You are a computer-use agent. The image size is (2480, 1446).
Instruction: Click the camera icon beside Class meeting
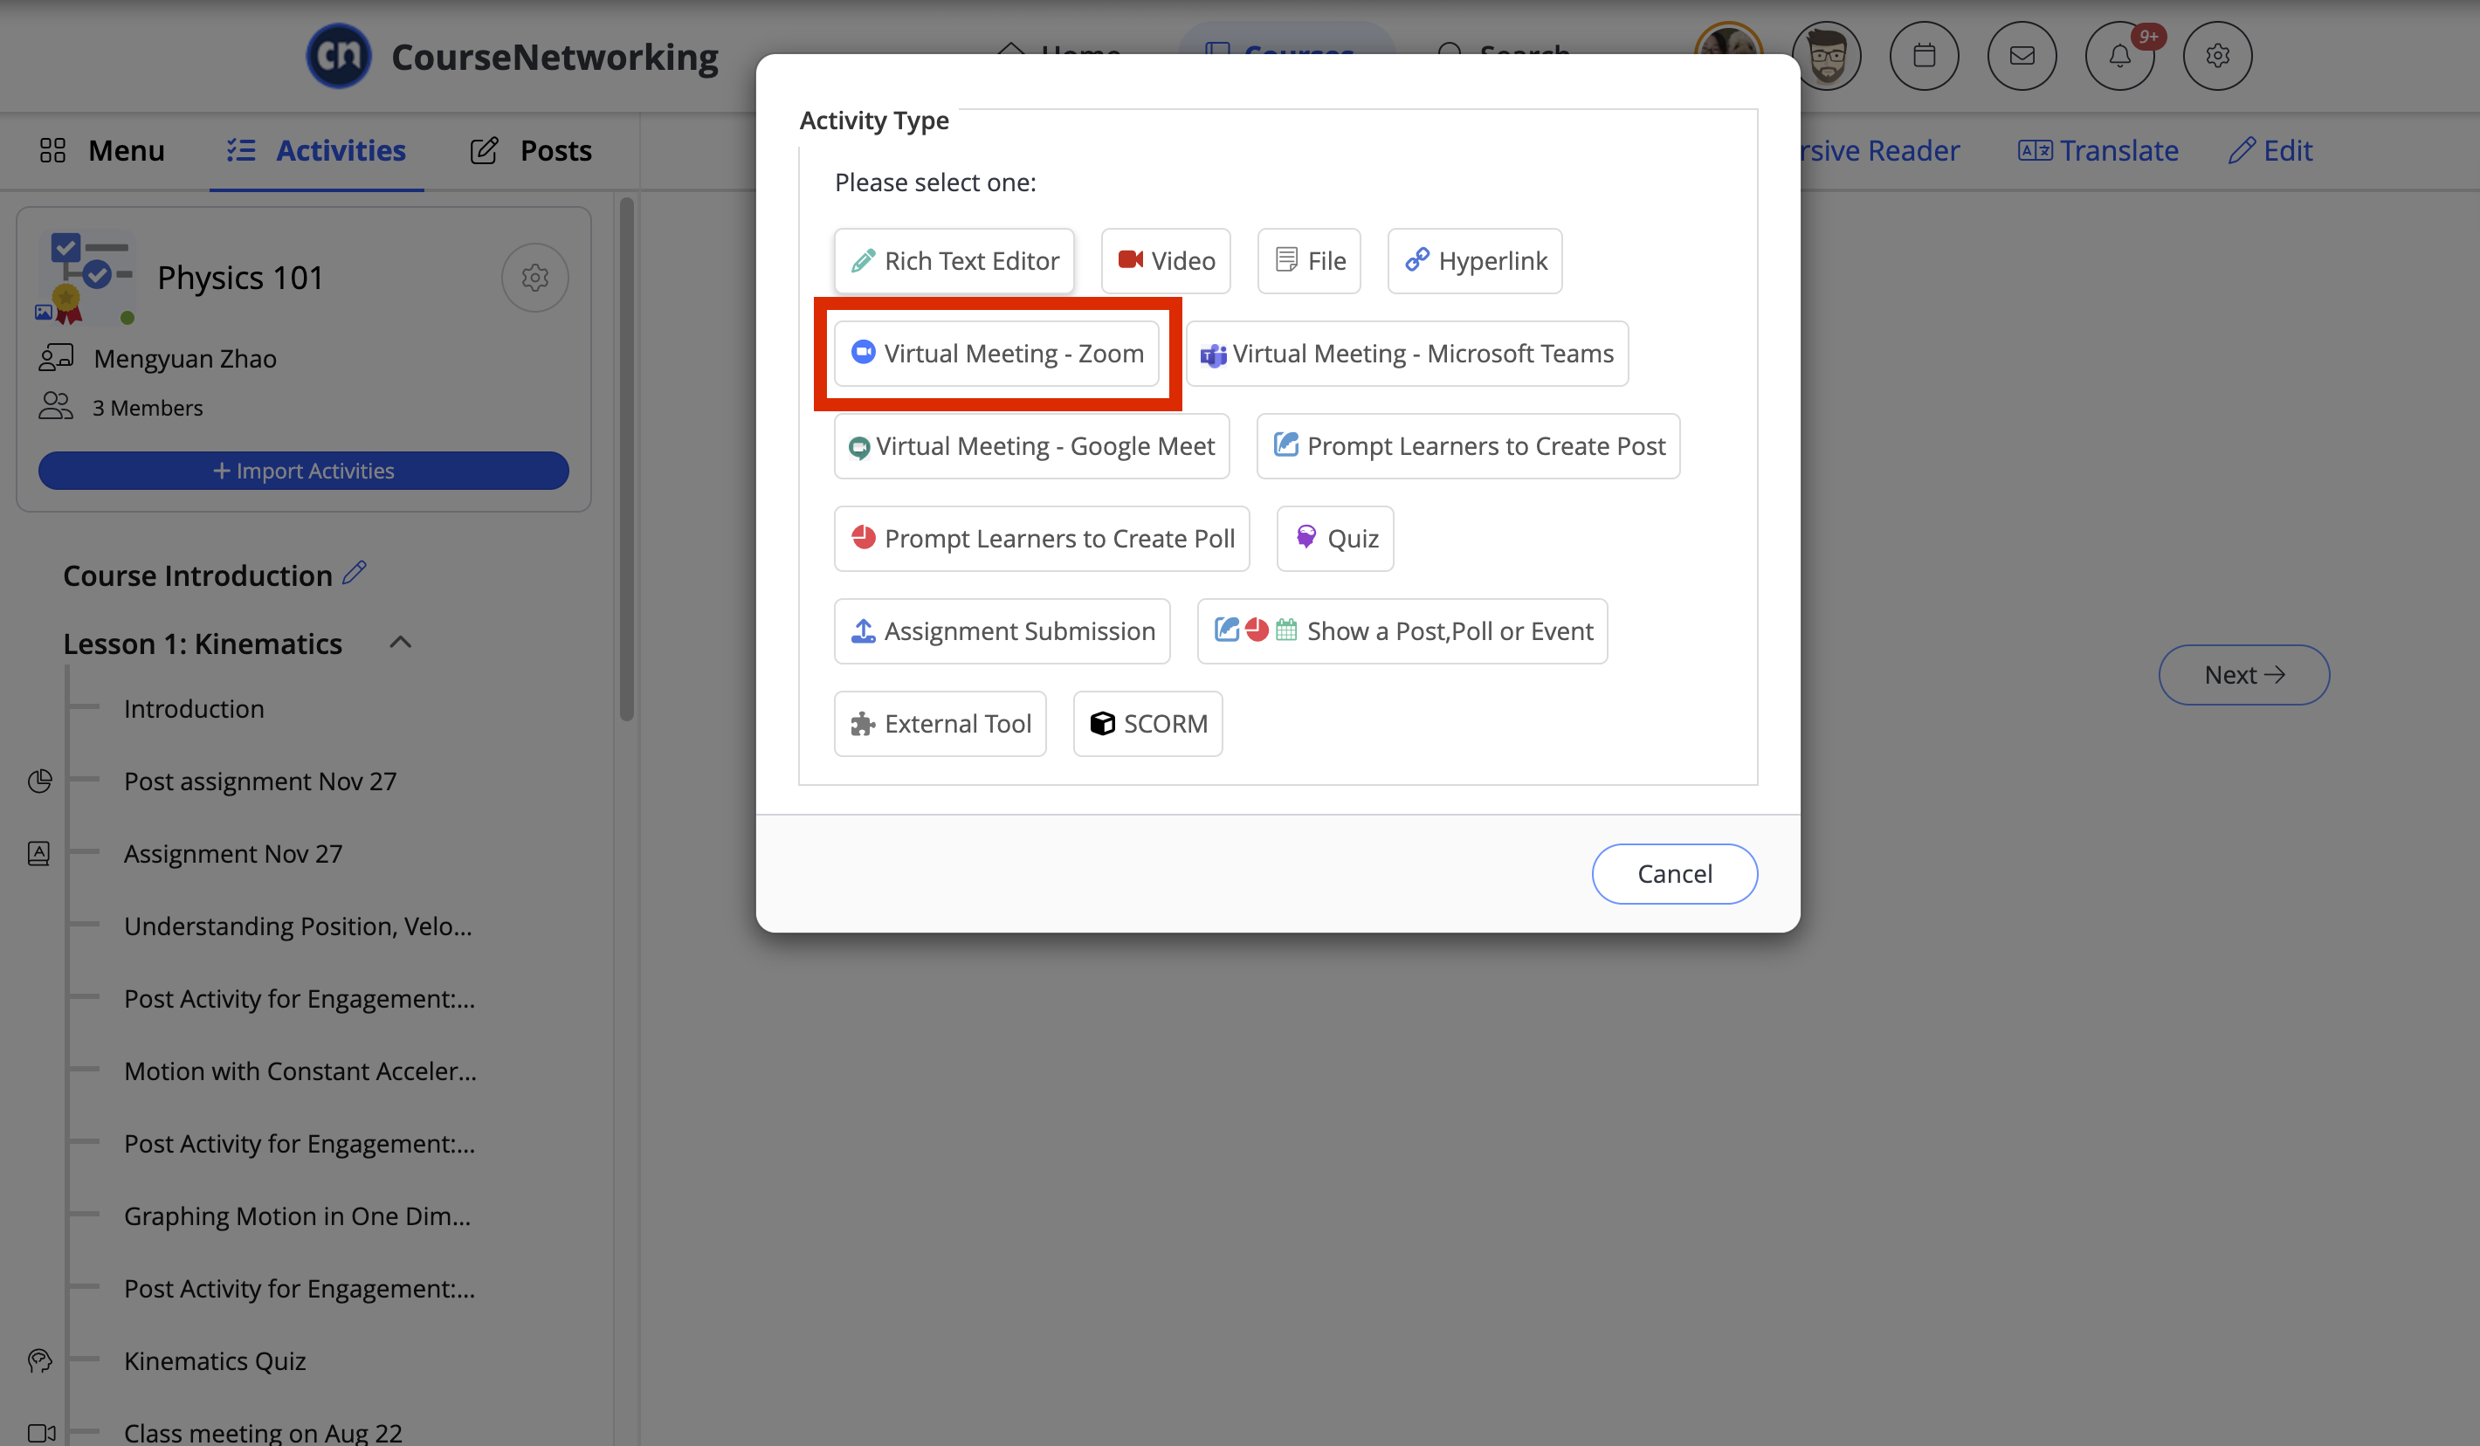tap(41, 1432)
